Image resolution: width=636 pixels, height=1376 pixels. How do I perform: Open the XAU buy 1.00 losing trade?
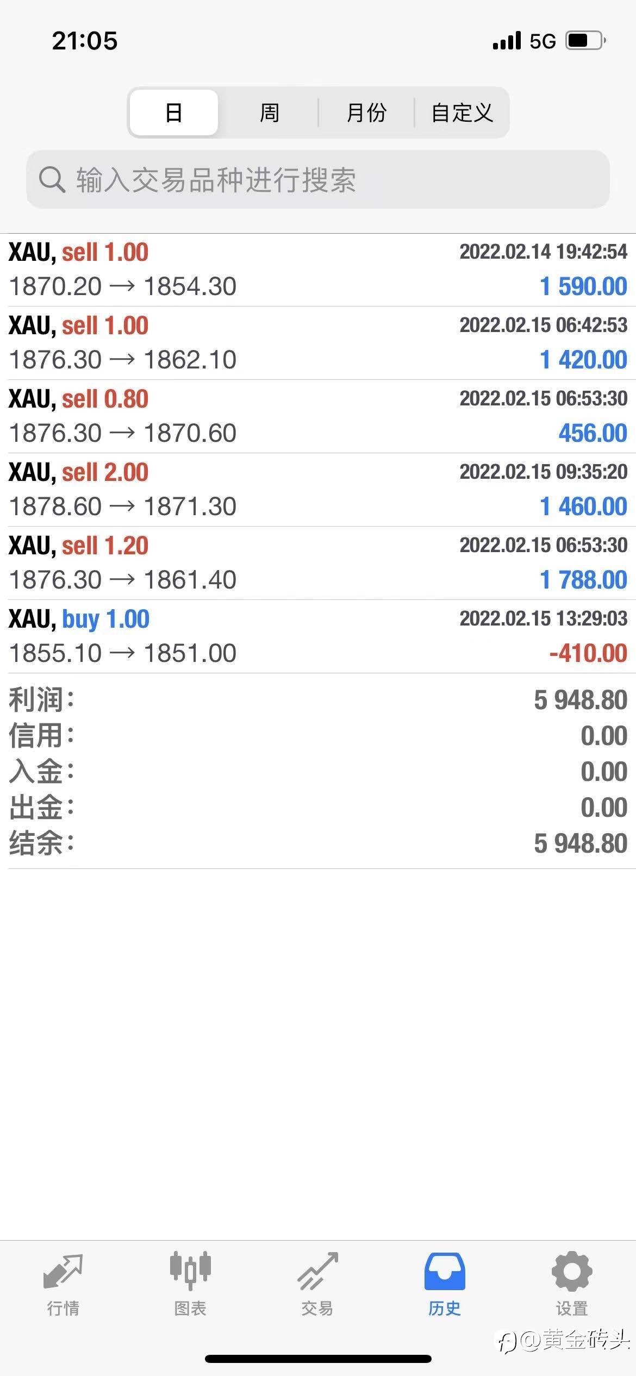(x=318, y=636)
